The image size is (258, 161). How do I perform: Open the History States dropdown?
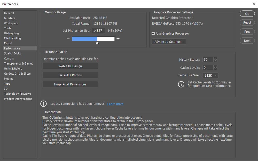tap(215, 60)
